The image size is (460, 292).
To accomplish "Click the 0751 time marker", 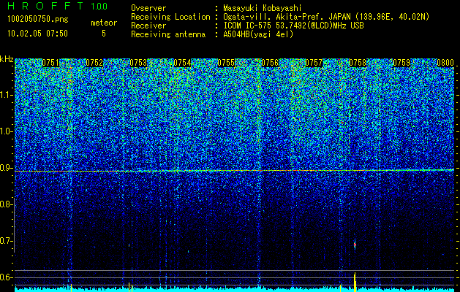I will tap(50, 63).
